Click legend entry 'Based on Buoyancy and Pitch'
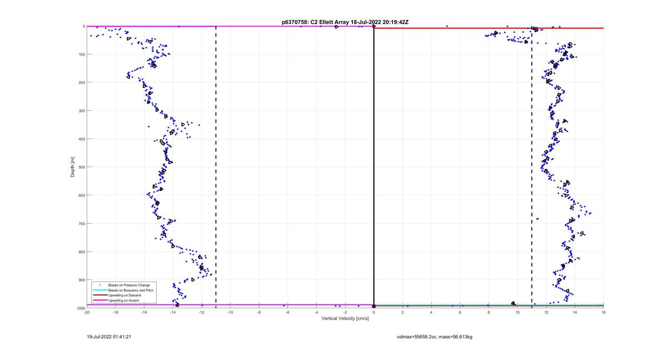The height and width of the screenshot is (346, 667). coord(131,290)
